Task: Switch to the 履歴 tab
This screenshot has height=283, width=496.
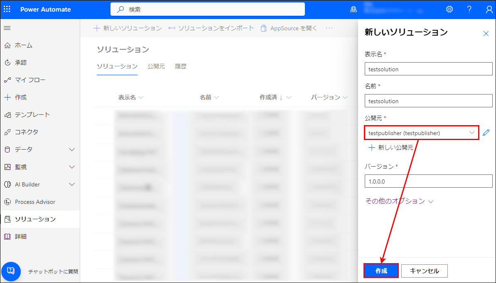Action: click(x=181, y=67)
